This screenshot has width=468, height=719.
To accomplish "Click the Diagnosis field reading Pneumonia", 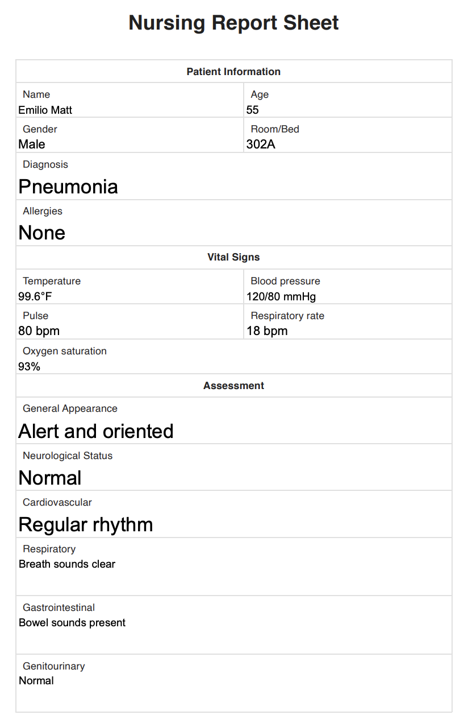I will (233, 187).
